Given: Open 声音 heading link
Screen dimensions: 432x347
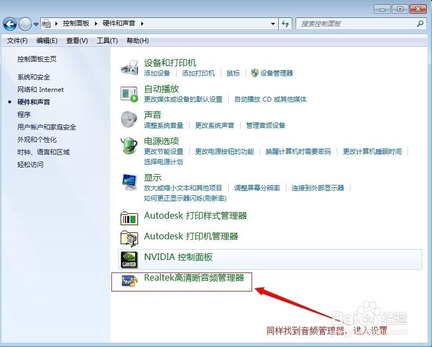Looking at the screenshot, I should click(x=153, y=115).
